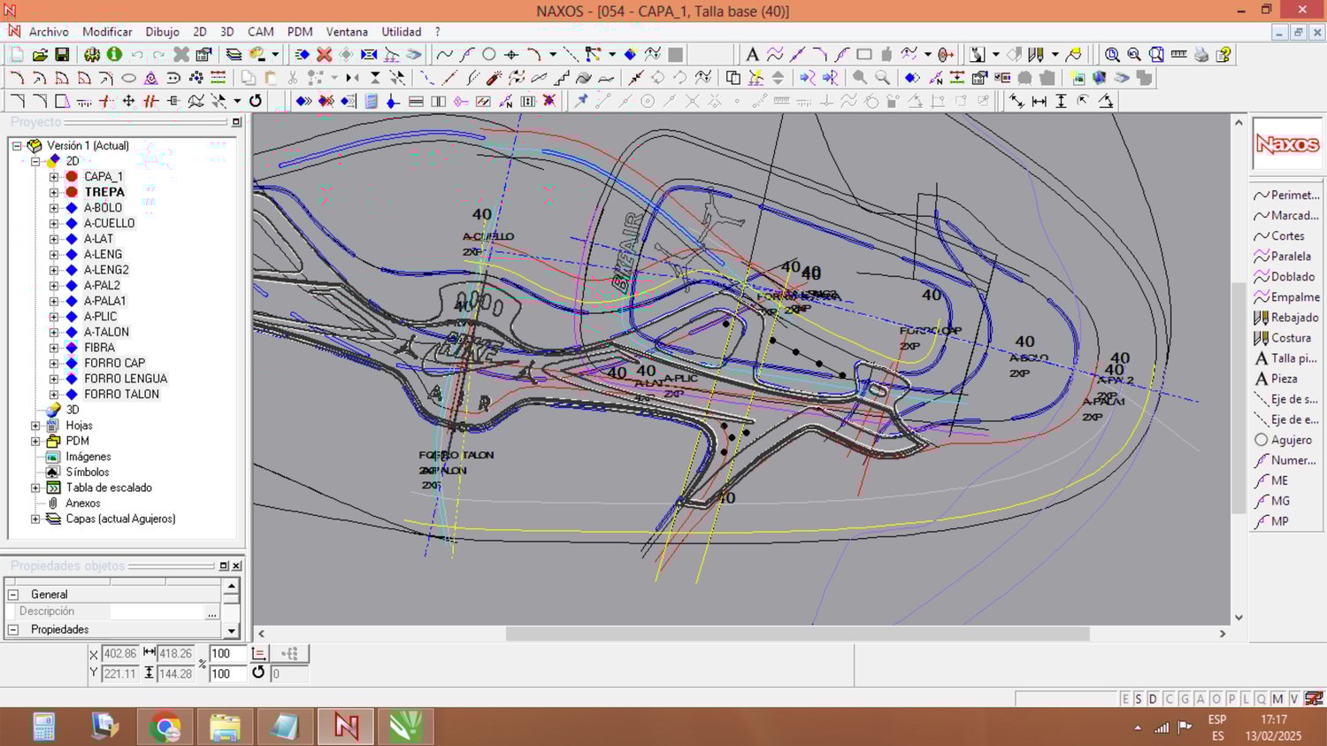
Task: Click the circular rotate arrow toolbar icon
Action: click(256, 101)
